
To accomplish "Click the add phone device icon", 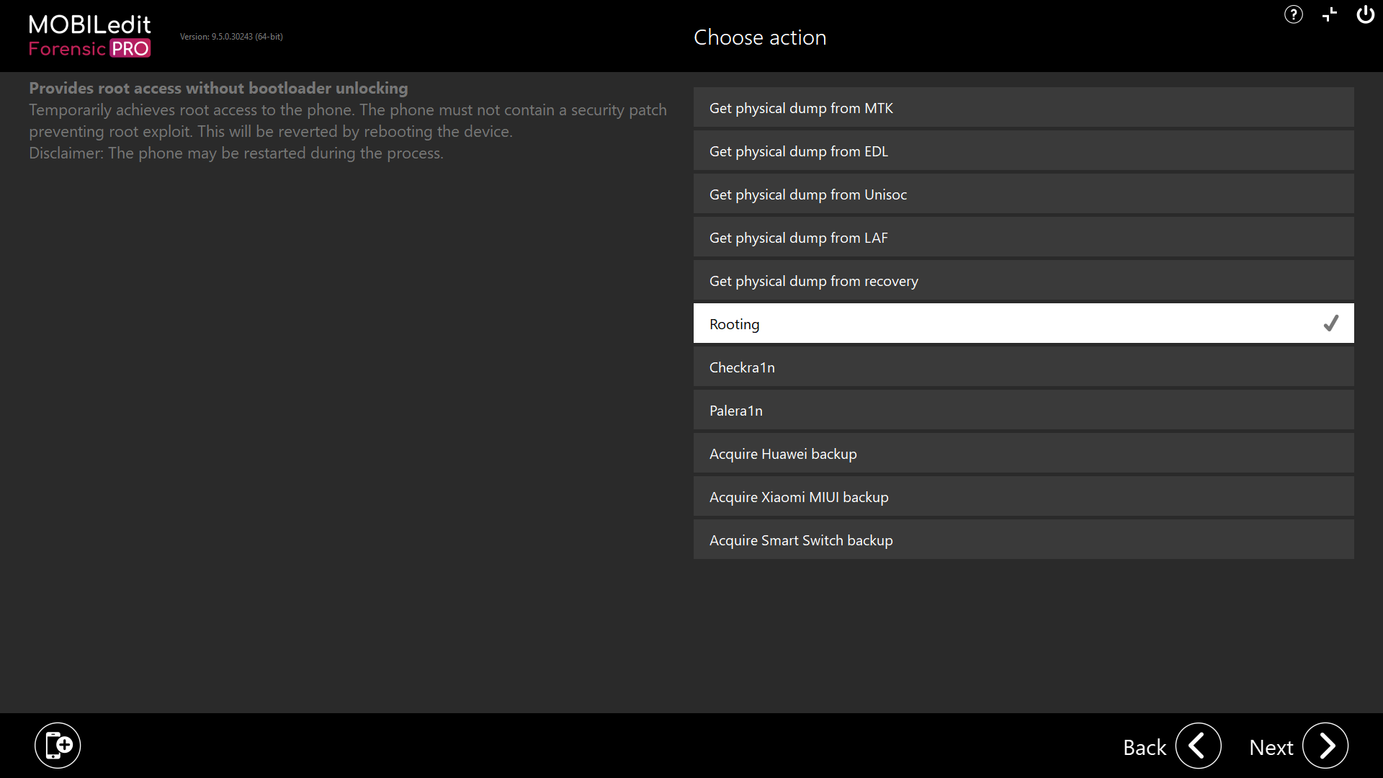I will click(x=58, y=745).
